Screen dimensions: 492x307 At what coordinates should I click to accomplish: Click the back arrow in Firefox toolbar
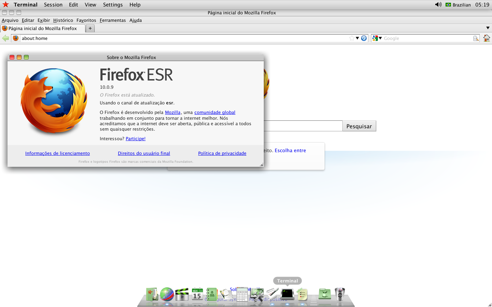pos(5,38)
